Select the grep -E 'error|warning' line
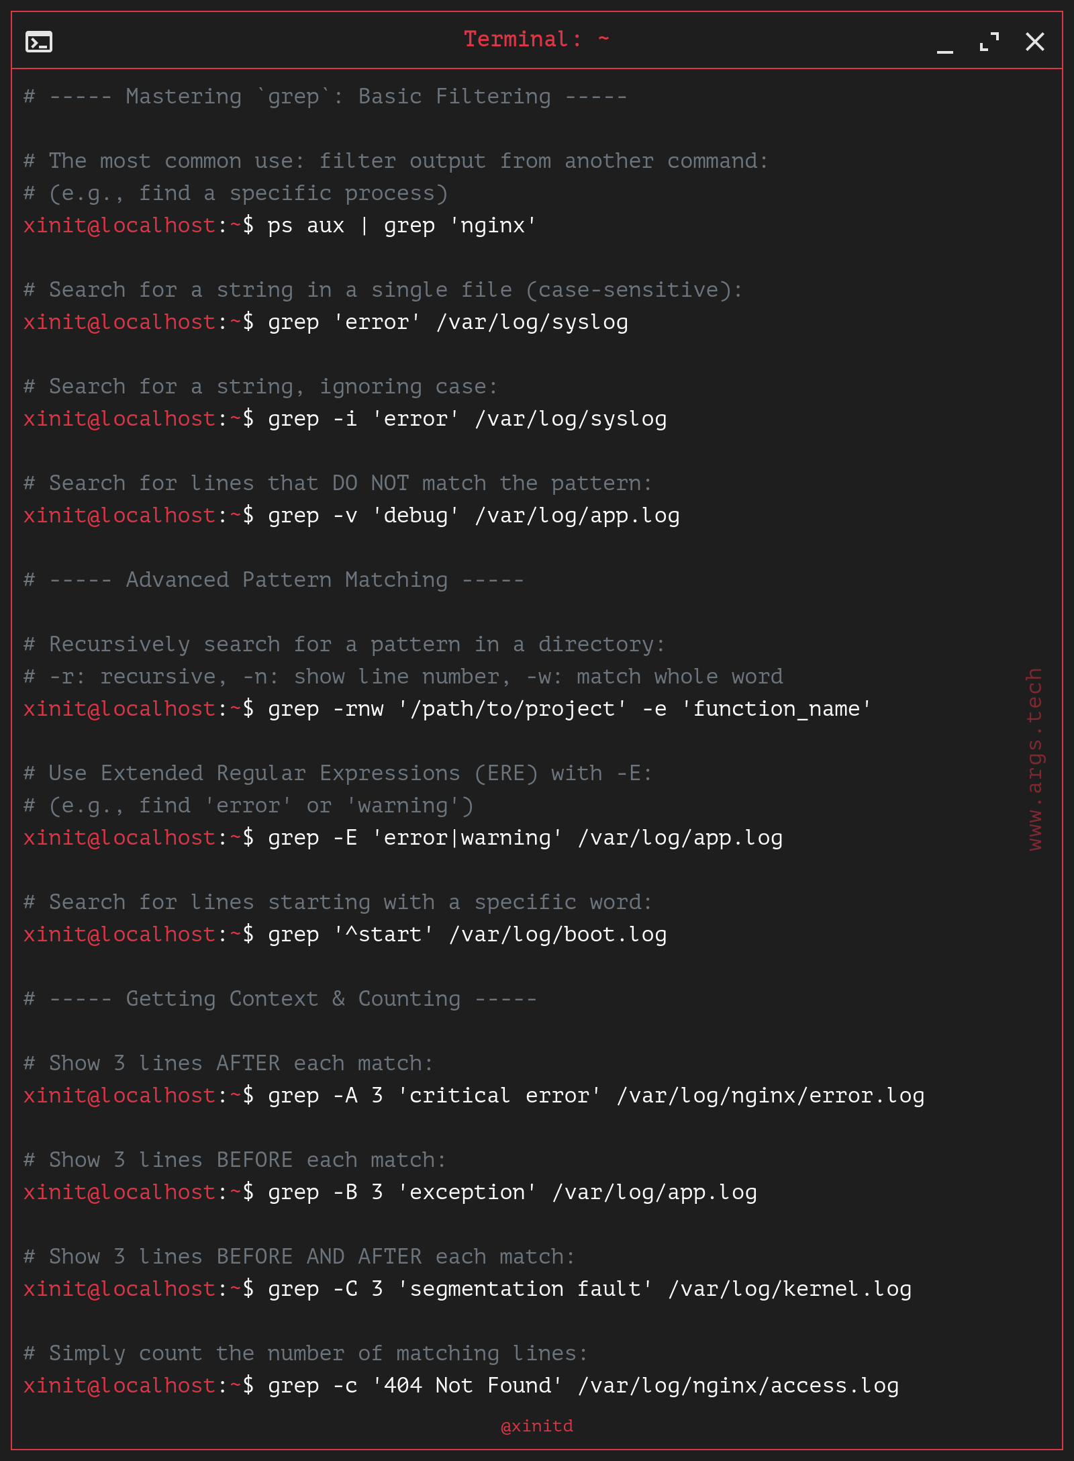 (525, 838)
